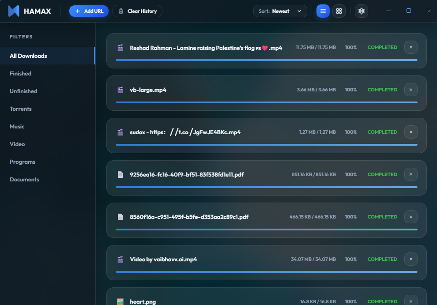Image resolution: width=437 pixels, height=305 pixels.
Task: Remove the 9256ea16 PDF download
Action: pos(411,174)
